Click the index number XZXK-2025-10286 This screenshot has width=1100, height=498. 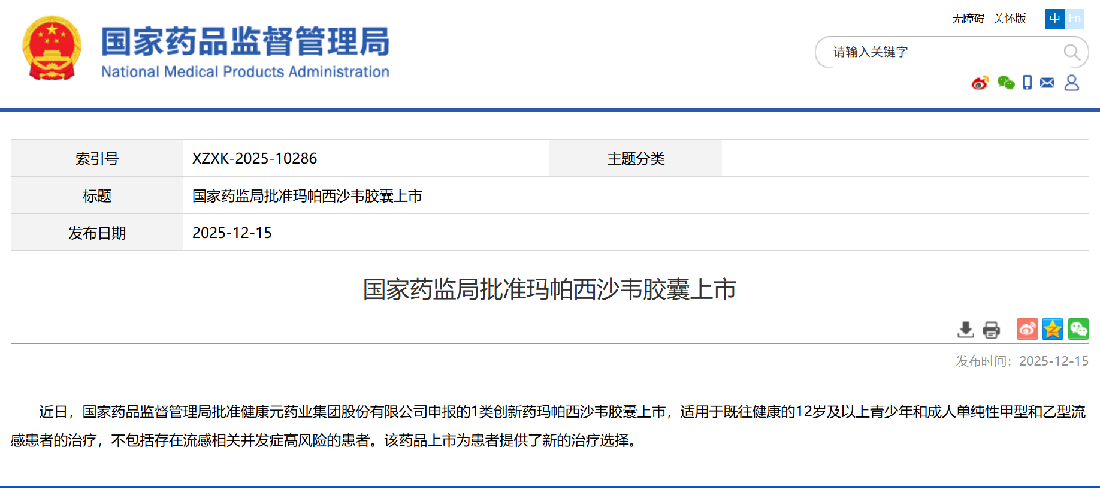[255, 158]
